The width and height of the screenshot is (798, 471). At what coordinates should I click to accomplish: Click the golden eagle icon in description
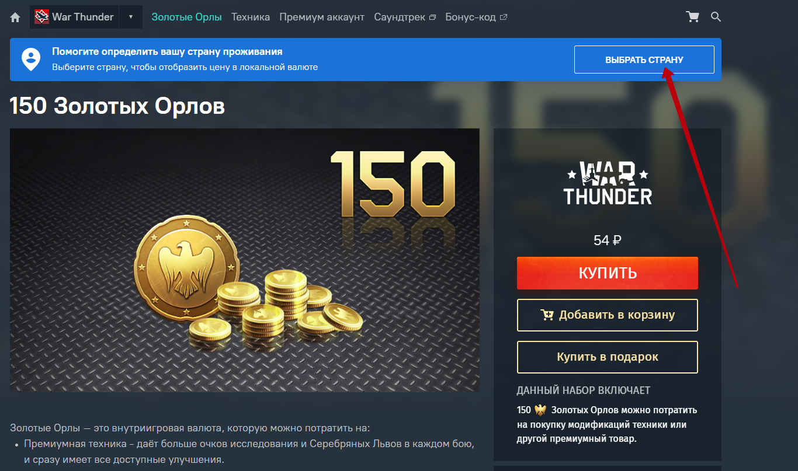[540, 410]
